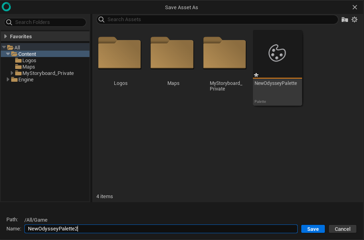This screenshot has height=240, width=364.
Task: Collapse the All node in the folder tree
Action: tap(4, 47)
